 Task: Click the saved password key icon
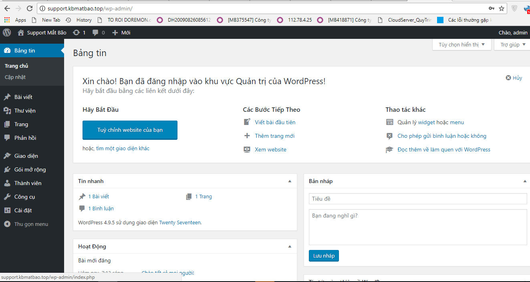492,8
